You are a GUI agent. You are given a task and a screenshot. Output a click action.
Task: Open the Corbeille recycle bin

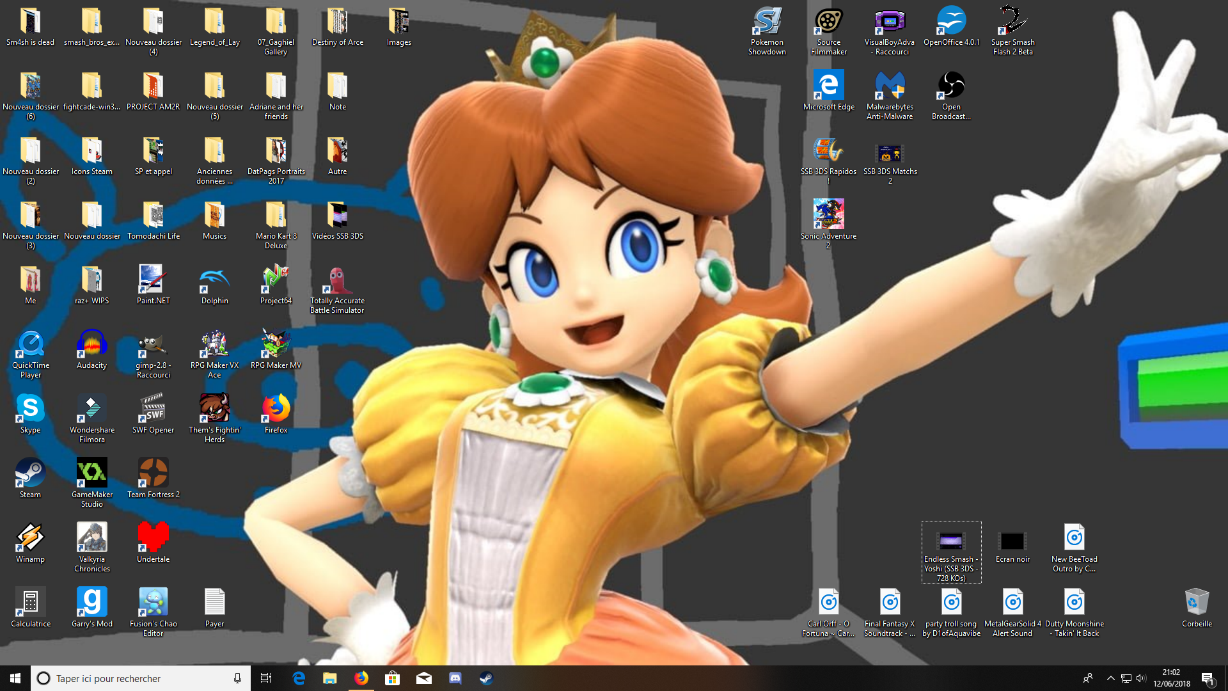1197,601
